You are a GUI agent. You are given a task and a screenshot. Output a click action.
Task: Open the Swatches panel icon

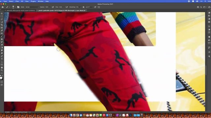[209, 16]
